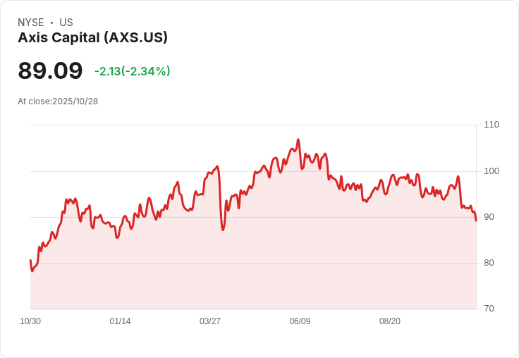This screenshot has height=358, width=519.
Task: Select the -2.13(-2.34%) price change text
Action: tap(133, 71)
